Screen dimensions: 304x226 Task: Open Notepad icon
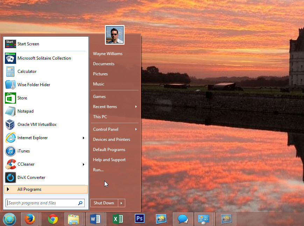(10, 111)
